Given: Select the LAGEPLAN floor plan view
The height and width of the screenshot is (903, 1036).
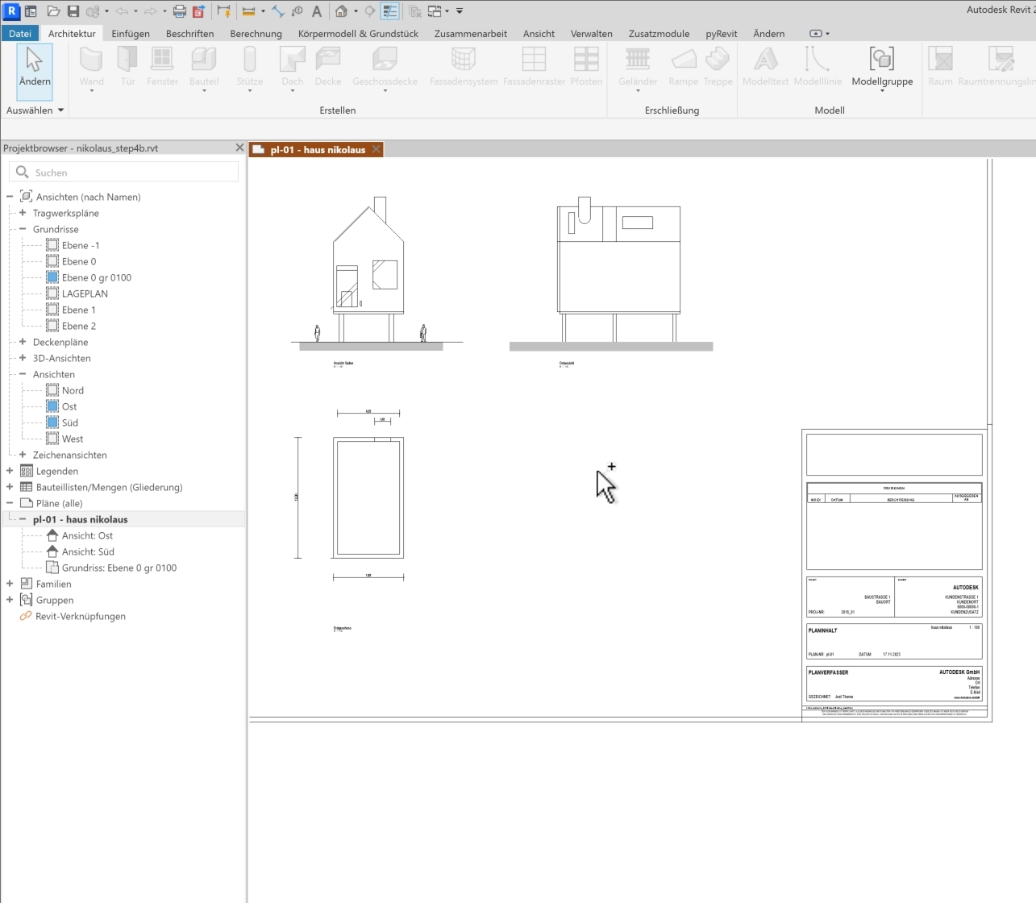Looking at the screenshot, I should pos(85,293).
